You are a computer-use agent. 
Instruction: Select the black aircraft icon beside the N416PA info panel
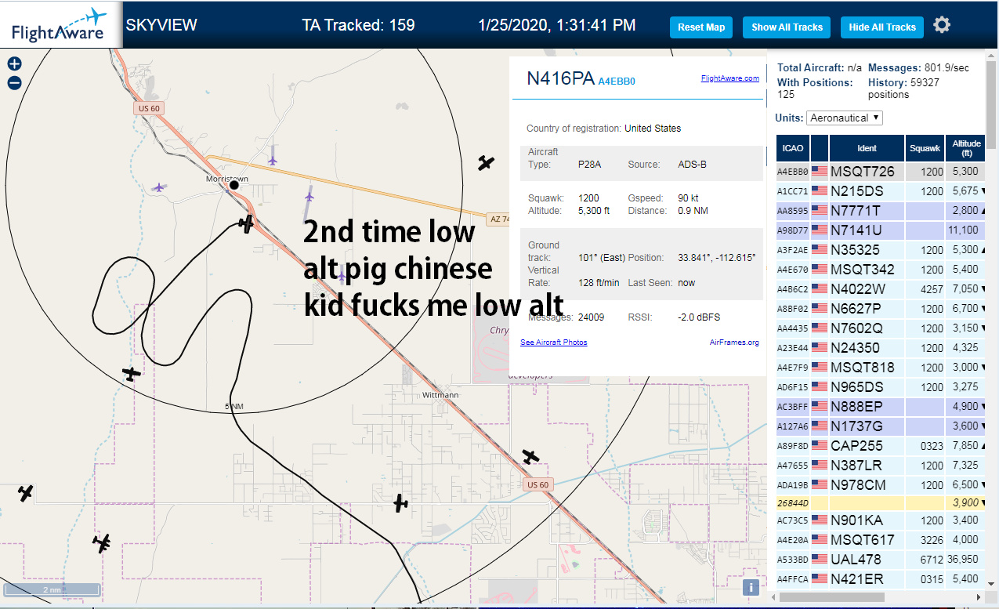point(487,163)
